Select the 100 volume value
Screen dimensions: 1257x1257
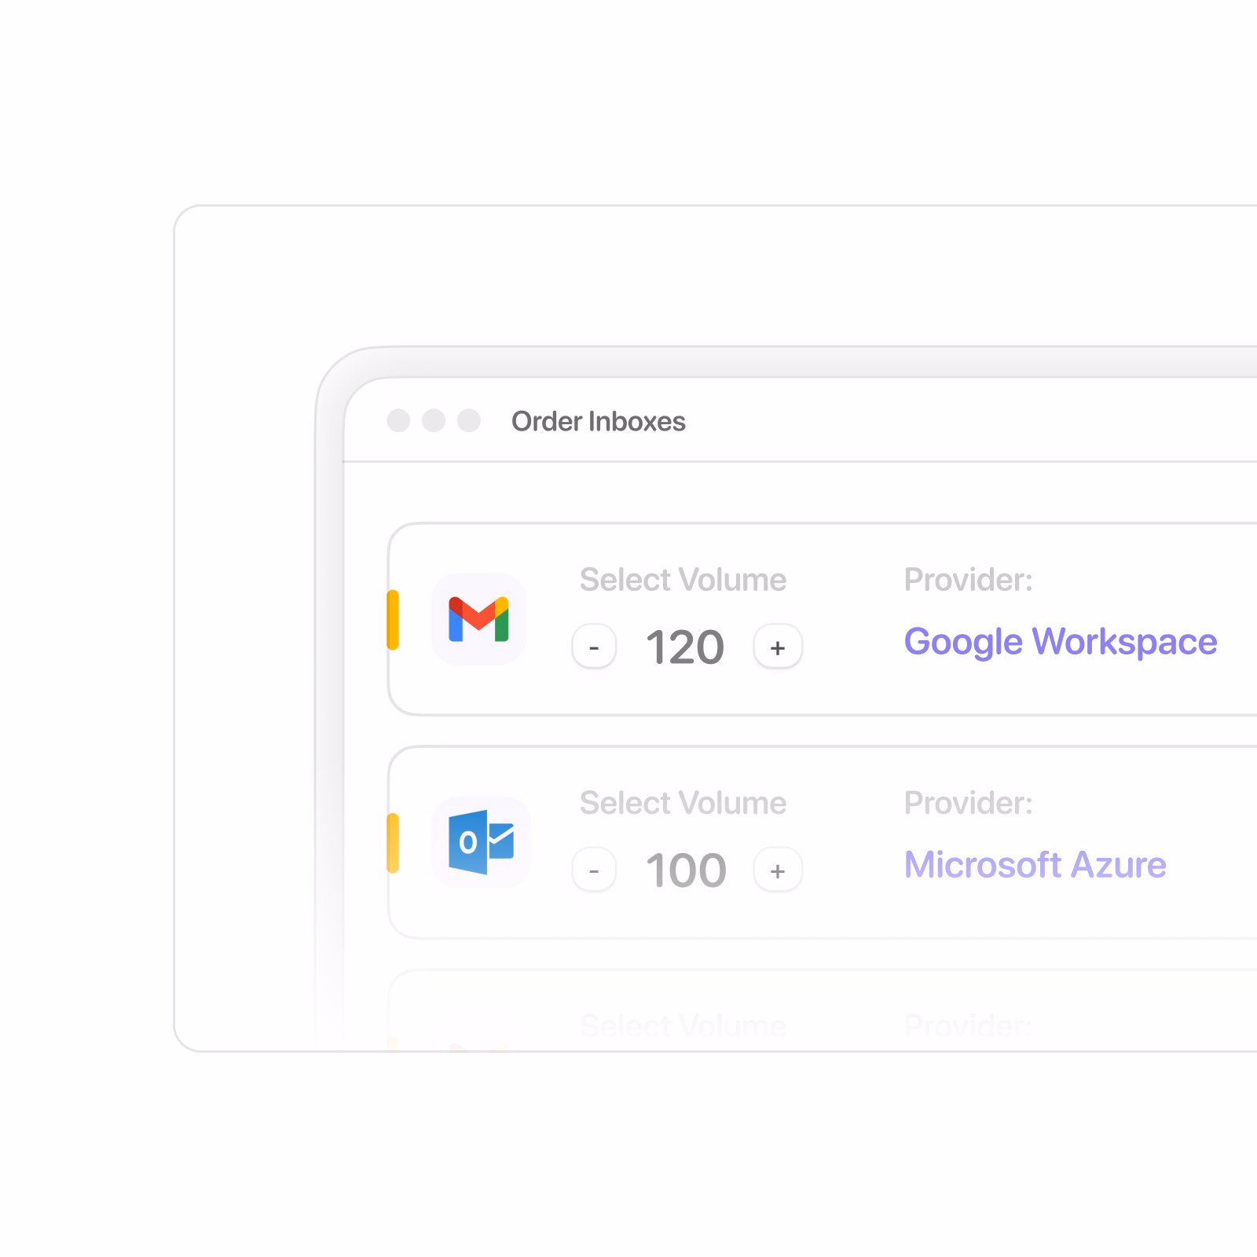[x=686, y=870]
